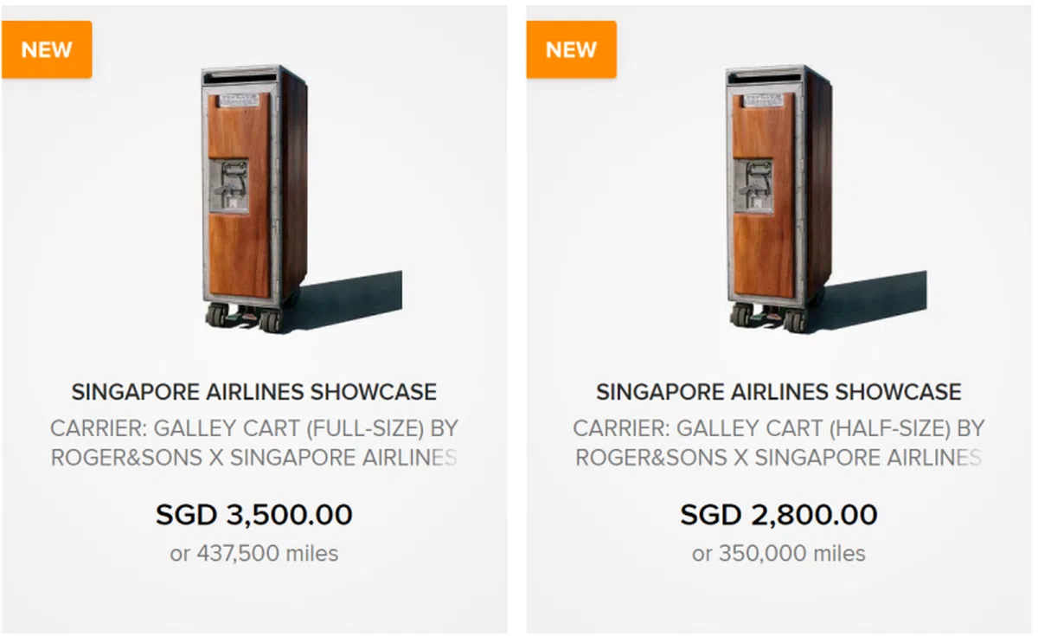Select the left Singapore Airlines Showcase heading
1038x636 pixels.
pos(253,392)
